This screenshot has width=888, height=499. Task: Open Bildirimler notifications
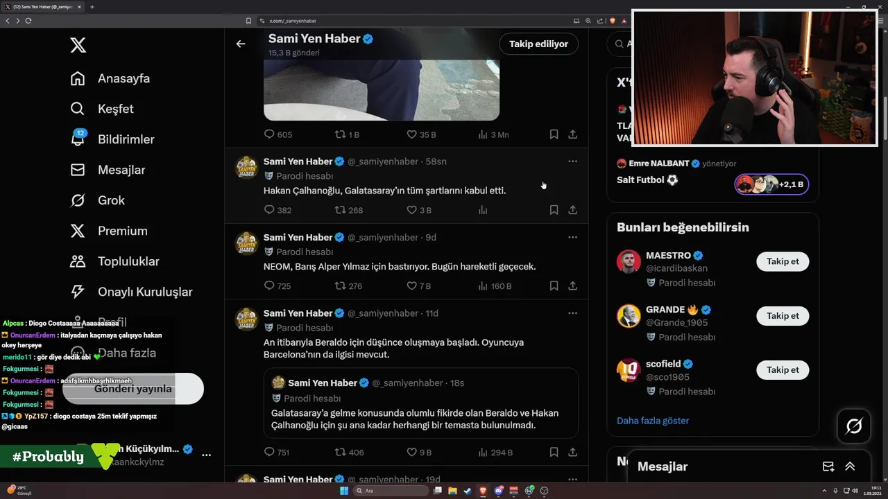pos(112,139)
